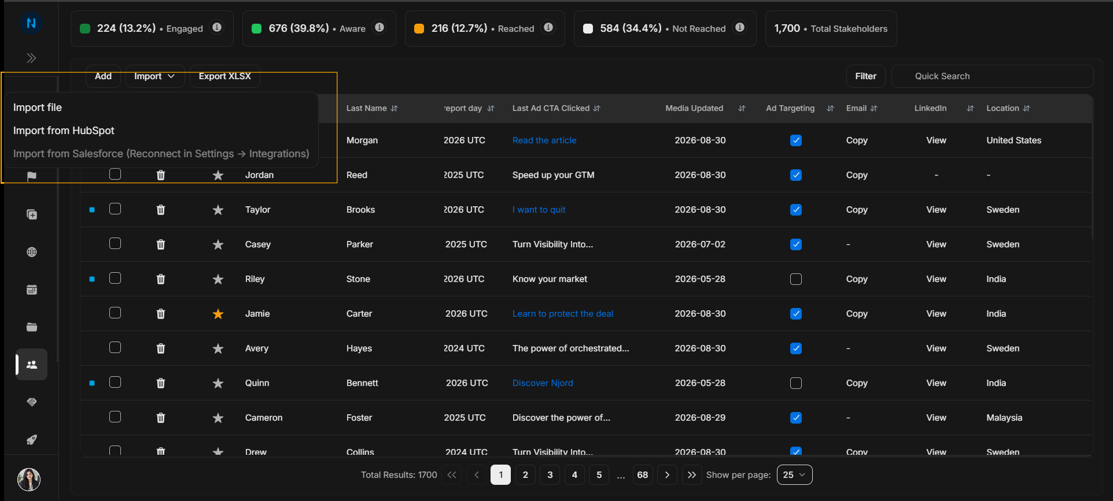
Task: Focus the Quick Search field
Action: tap(992, 76)
